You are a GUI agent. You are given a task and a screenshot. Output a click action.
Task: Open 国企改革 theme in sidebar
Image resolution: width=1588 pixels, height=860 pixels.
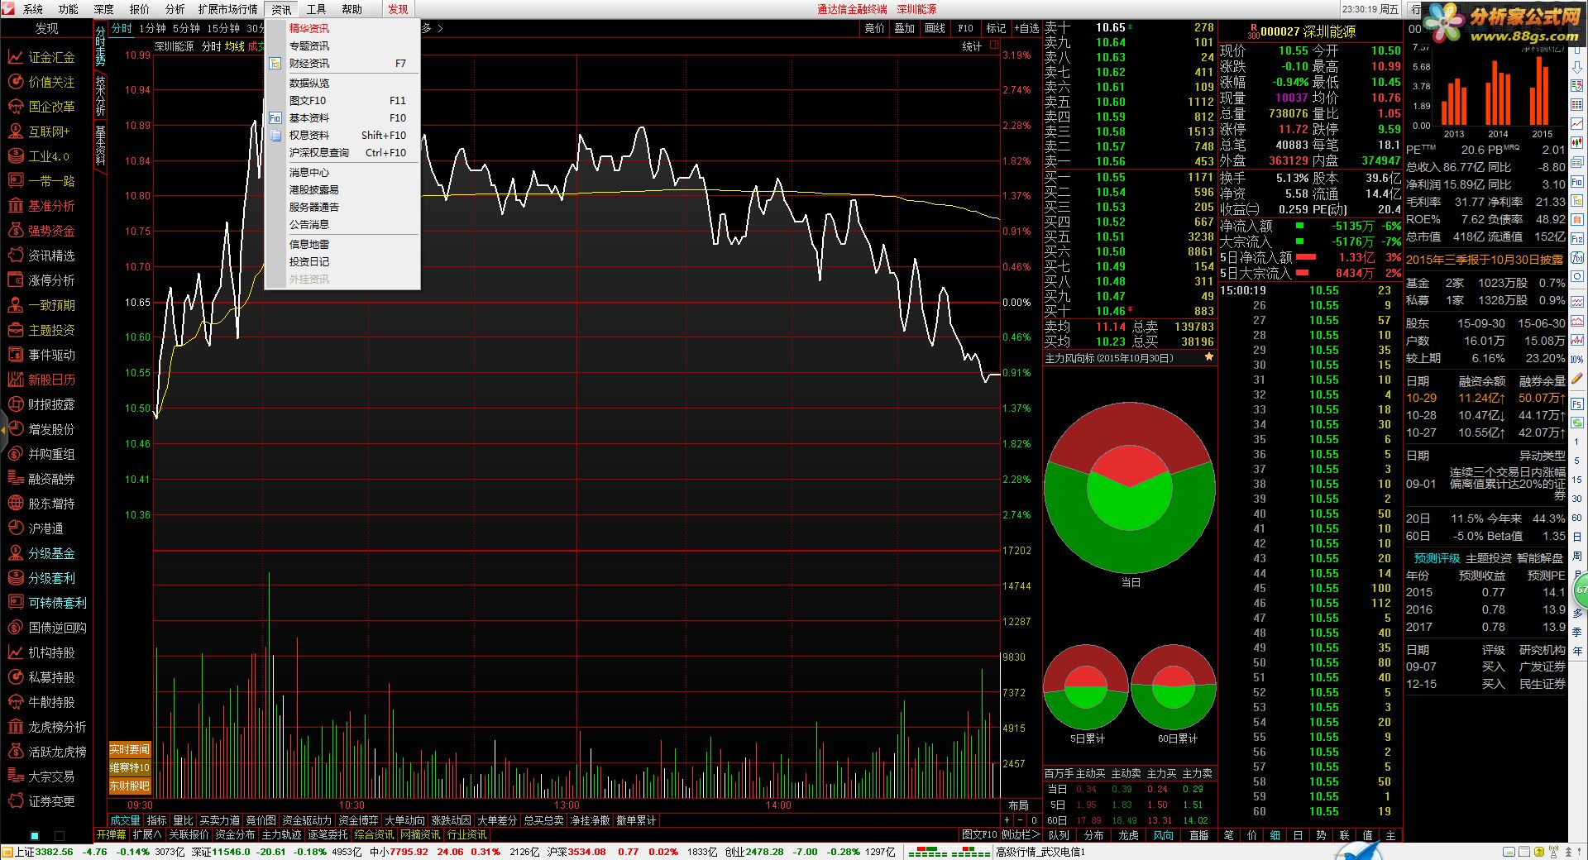click(x=41, y=107)
